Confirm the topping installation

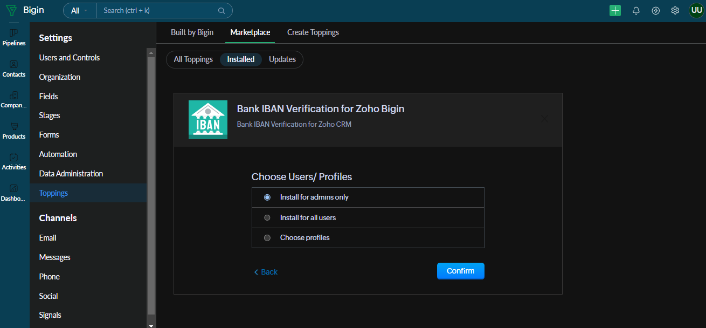coord(461,271)
